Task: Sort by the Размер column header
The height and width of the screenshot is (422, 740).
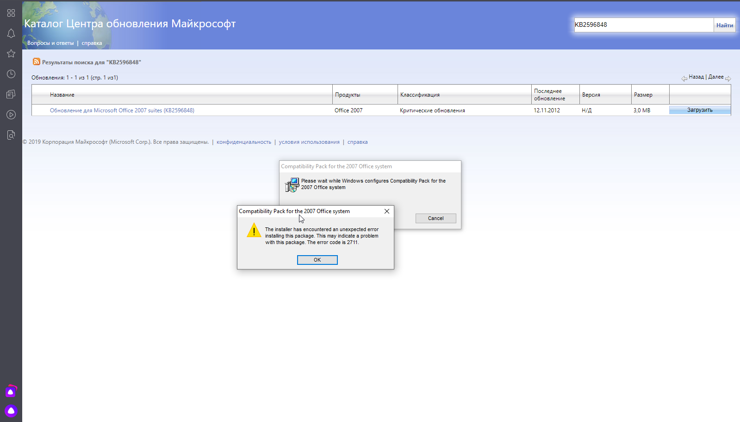Action: 643,95
